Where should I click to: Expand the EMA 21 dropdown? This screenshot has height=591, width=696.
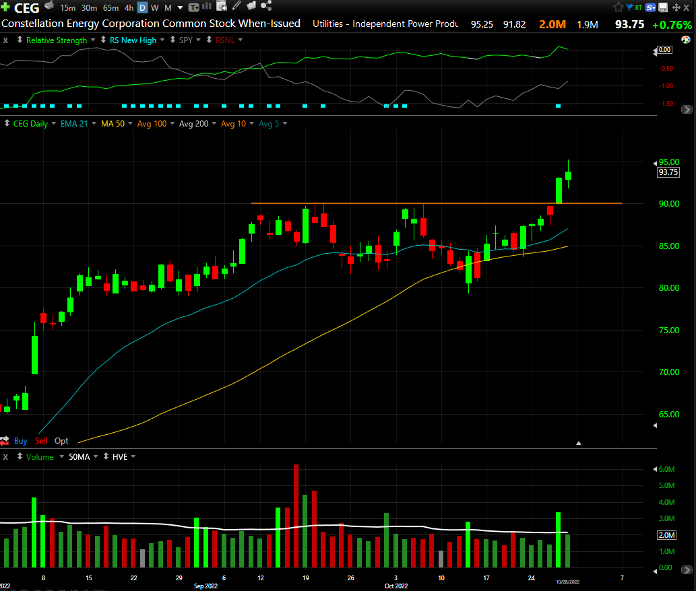pos(94,123)
